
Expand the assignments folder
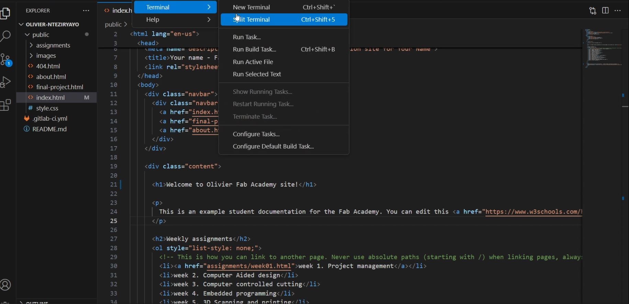point(31,45)
